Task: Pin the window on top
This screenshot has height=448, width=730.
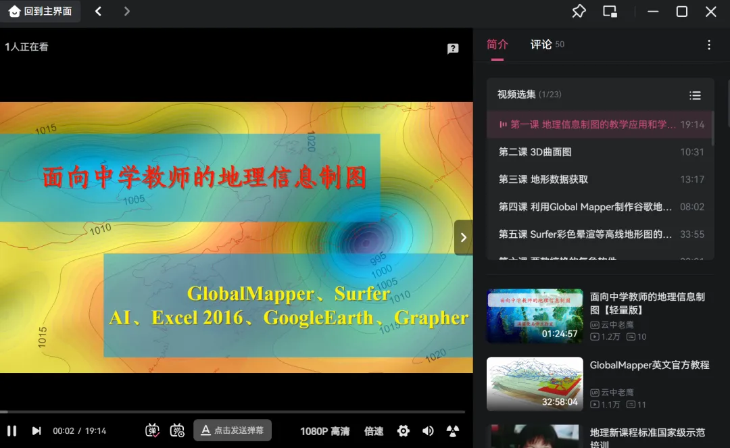Action: pyautogui.click(x=579, y=11)
